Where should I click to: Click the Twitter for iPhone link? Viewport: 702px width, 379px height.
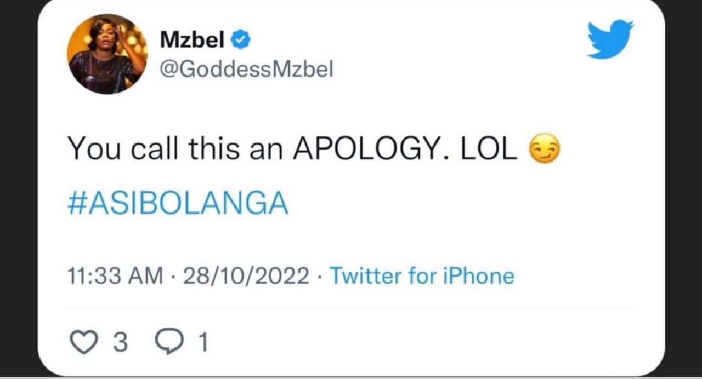tap(421, 275)
